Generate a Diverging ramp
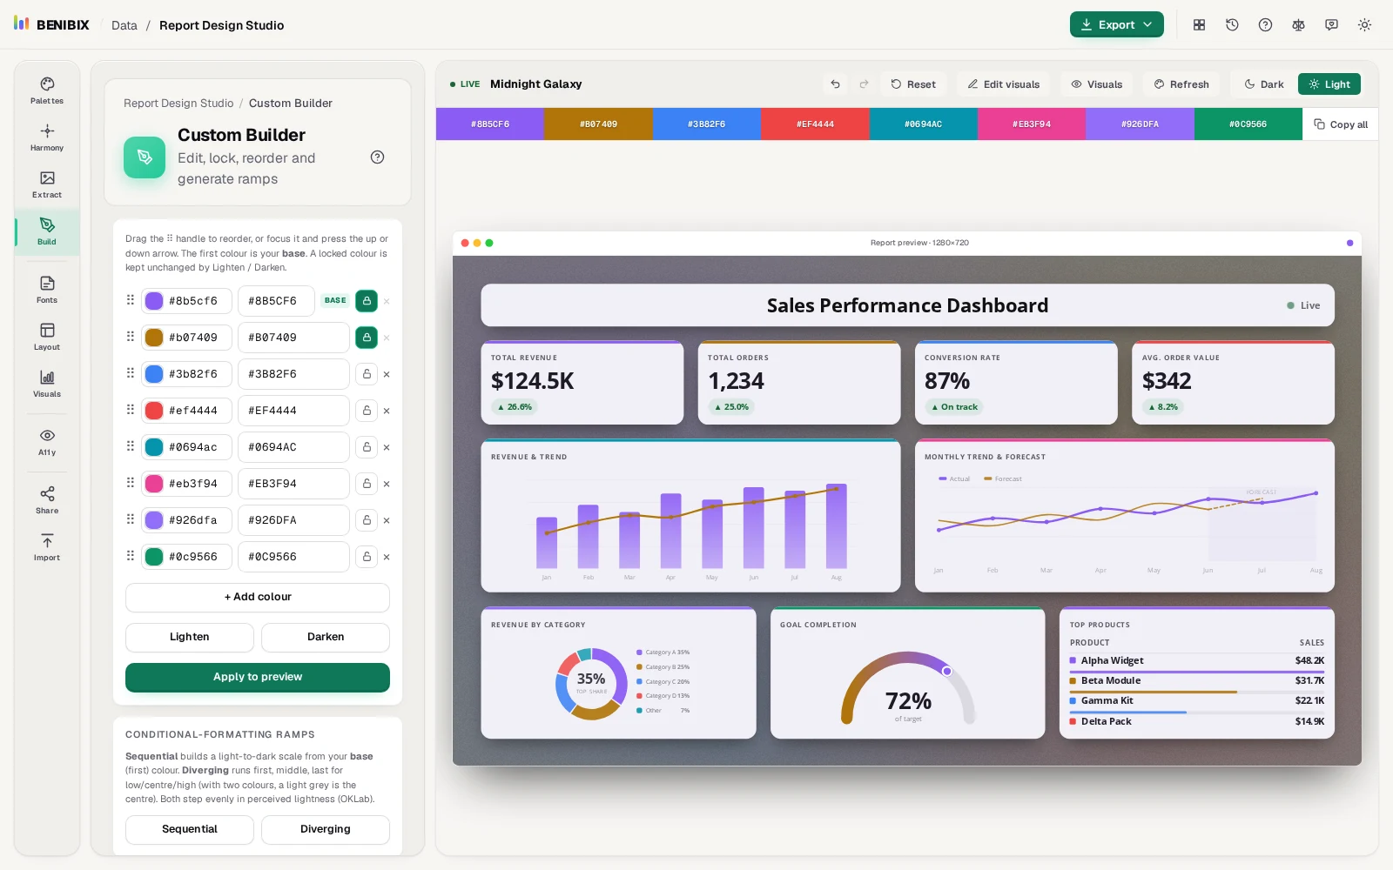This screenshot has width=1393, height=870. (x=326, y=829)
